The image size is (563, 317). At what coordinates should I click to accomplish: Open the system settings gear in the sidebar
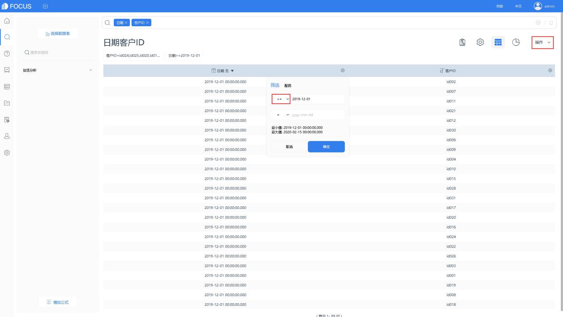[7, 152]
